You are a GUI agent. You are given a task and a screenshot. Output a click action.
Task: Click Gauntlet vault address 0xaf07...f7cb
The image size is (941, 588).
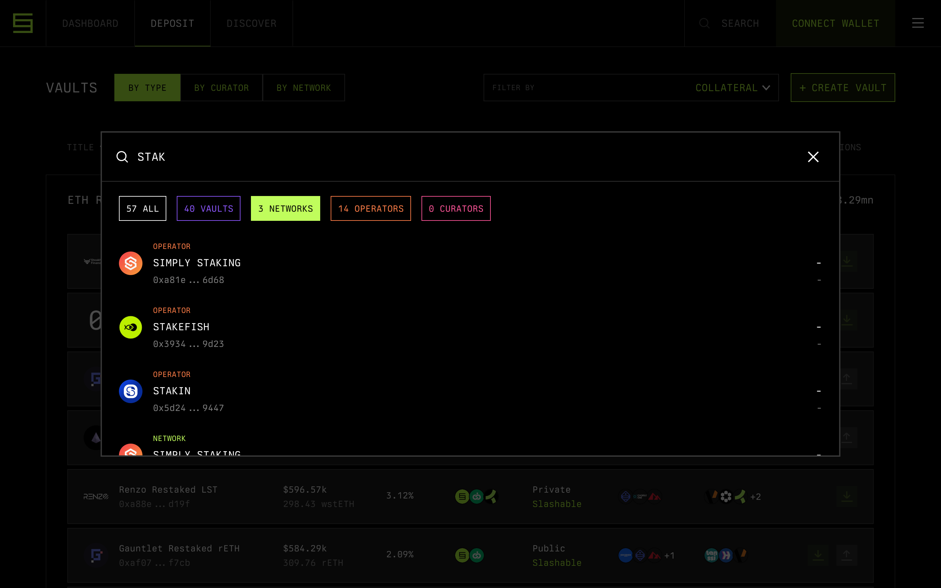click(154, 563)
